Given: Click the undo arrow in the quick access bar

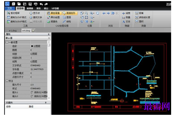Looking at the screenshot, I should pyautogui.click(x=41, y=4).
